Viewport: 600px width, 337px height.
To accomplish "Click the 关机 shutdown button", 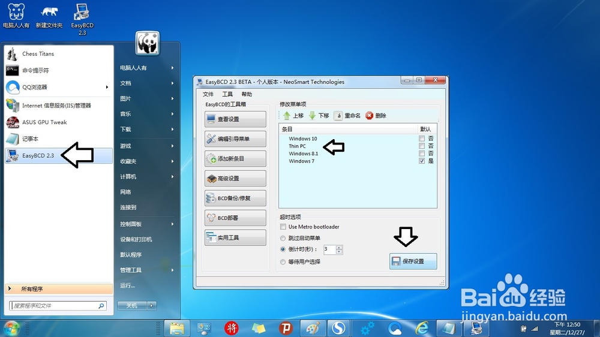I will click(x=131, y=306).
